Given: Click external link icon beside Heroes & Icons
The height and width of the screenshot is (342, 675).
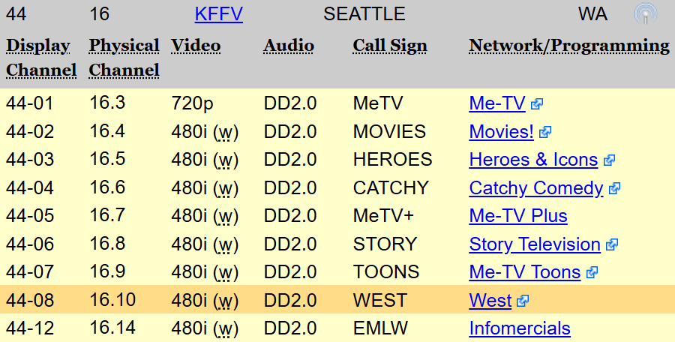Looking at the screenshot, I should coord(609,160).
